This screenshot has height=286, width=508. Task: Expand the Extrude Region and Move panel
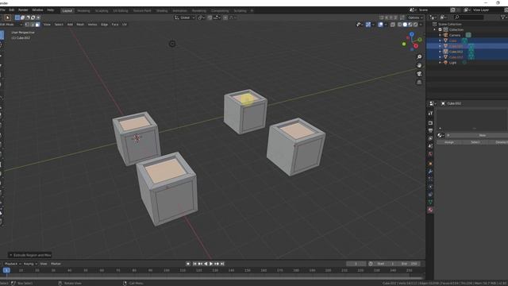tap(30, 255)
